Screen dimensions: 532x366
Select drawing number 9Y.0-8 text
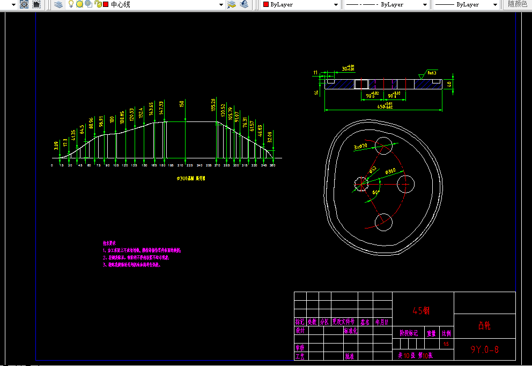484,349
